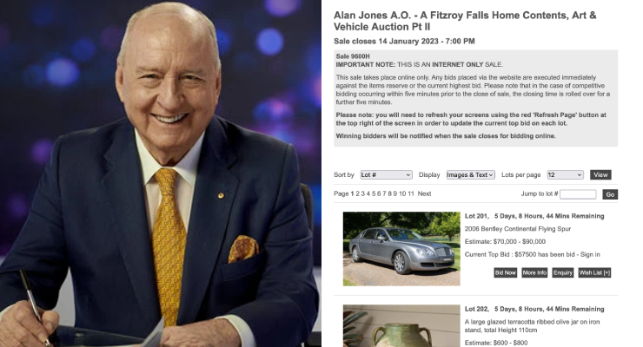The width and height of the screenshot is (643, 347).
Task: Click More Info for the Bentley
Action: click(534, 272)
